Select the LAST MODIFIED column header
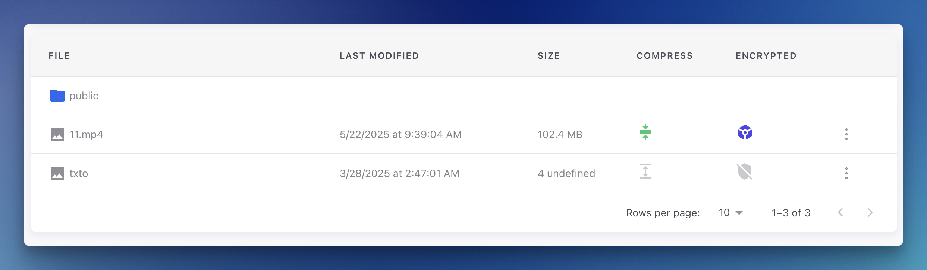 [379, 55]
